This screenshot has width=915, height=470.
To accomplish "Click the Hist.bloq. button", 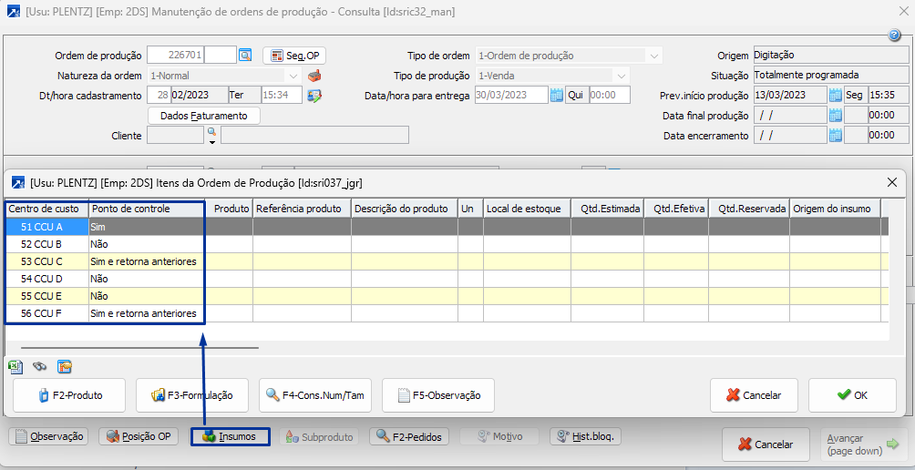I will 586,436.
